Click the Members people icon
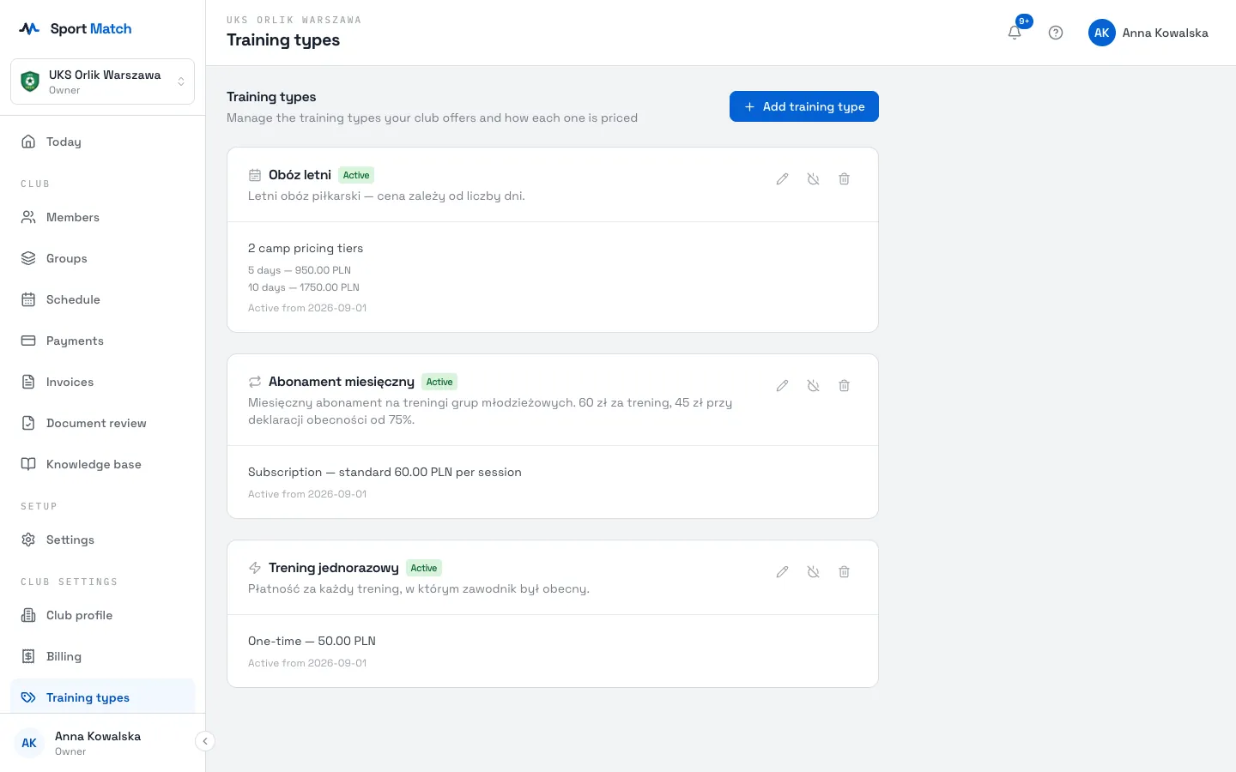The height and width of the screenshot is (772, 1236). click(x=28, y=217)
